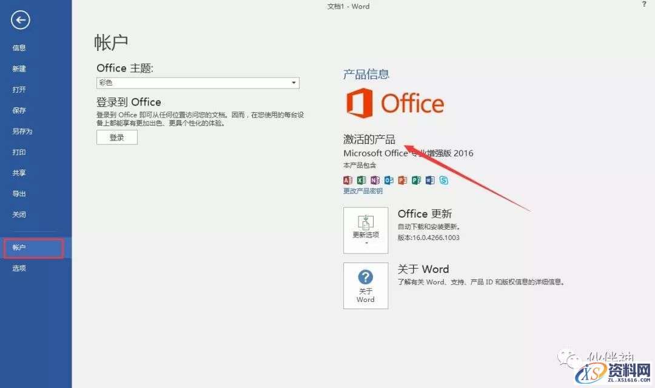Click the back arrow to exit backstage view
Image resolution: width=655 pixels, height=388 pixels.
20,20
